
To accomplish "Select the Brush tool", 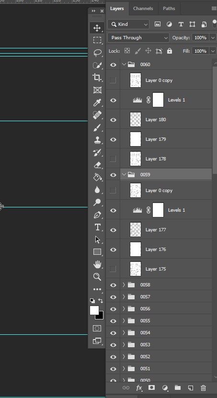I will [97, 127].
